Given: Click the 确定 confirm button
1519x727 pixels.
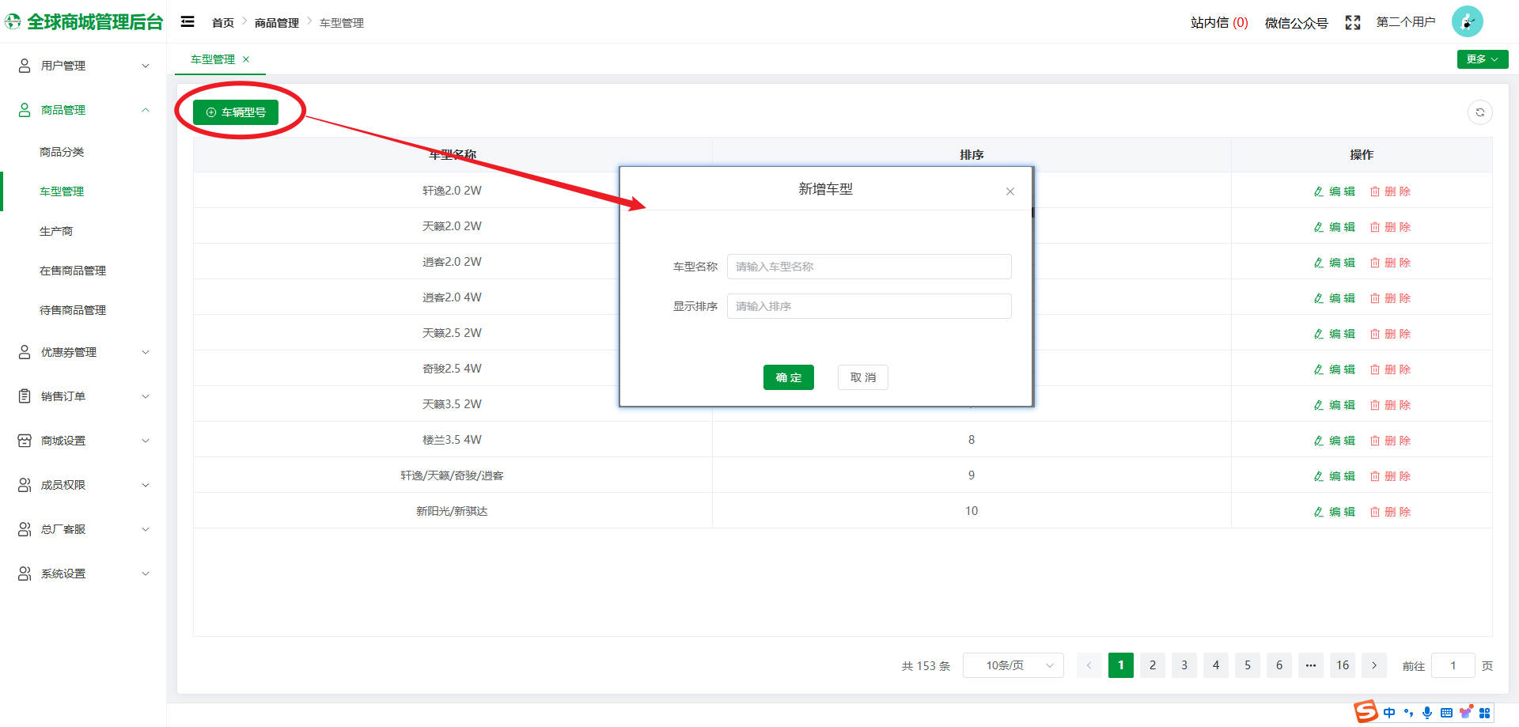Looking at the screenshot, I should coord(788,377).
